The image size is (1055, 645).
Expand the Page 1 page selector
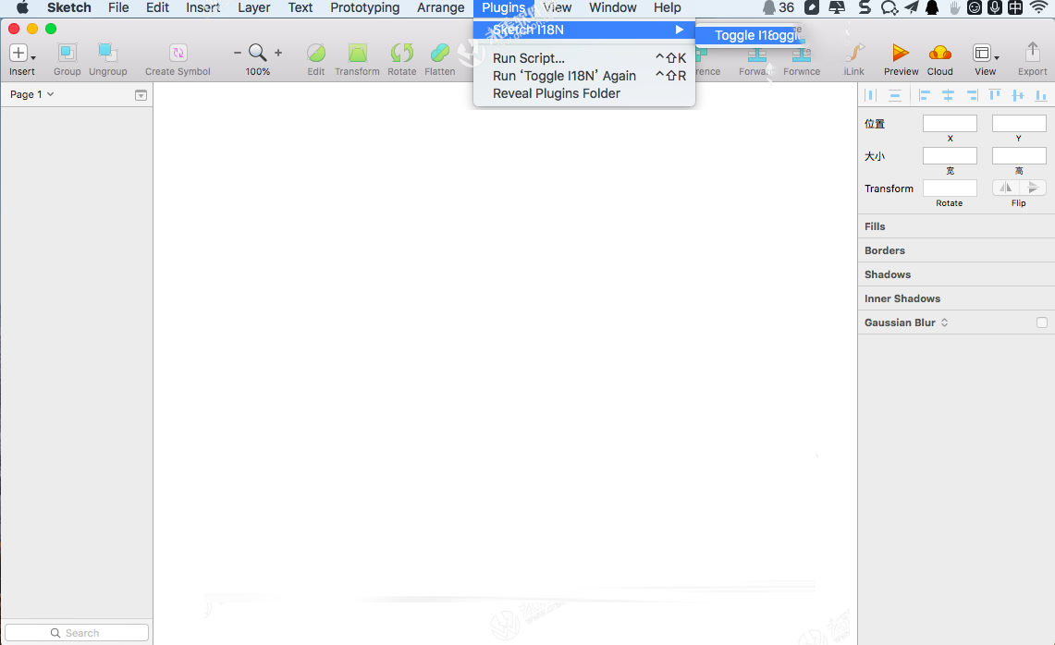31,94
